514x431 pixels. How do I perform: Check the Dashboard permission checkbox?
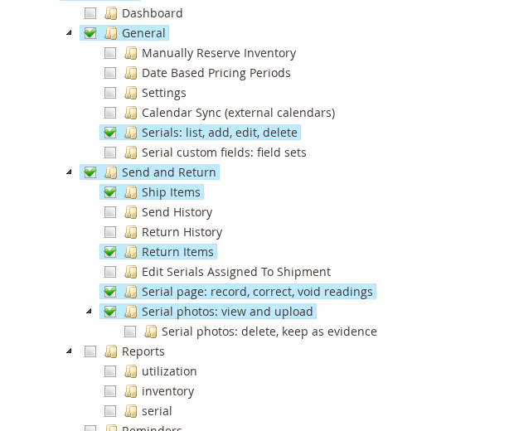pos(90,13)
